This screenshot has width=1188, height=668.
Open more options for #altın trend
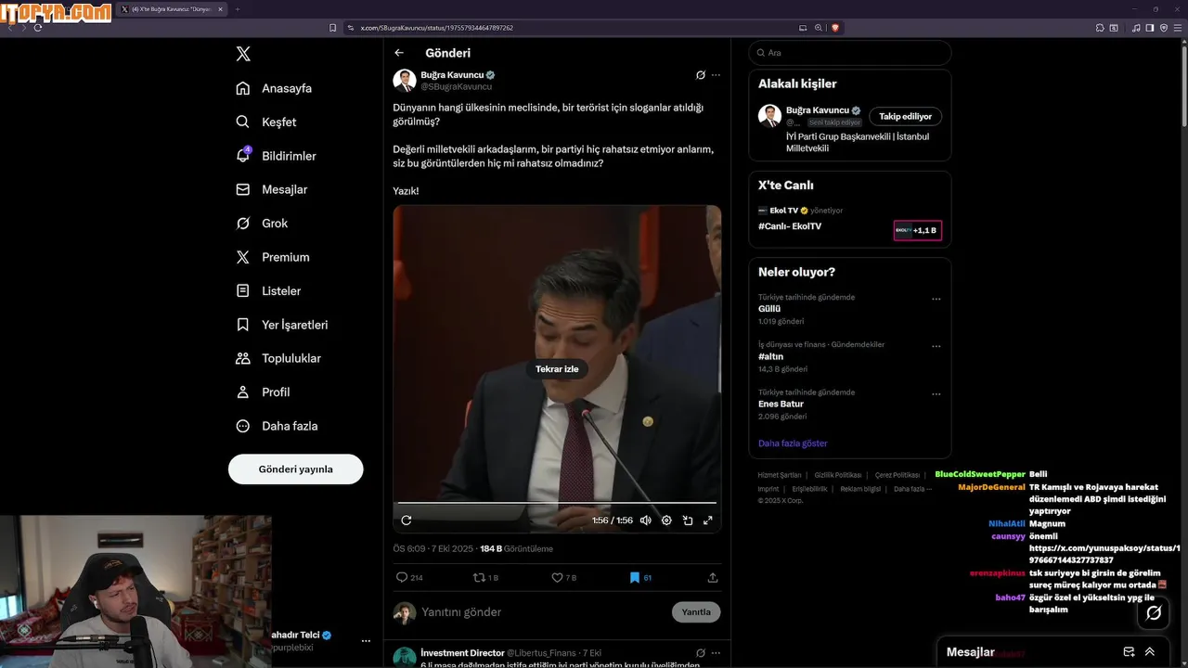tap(936, 346)
